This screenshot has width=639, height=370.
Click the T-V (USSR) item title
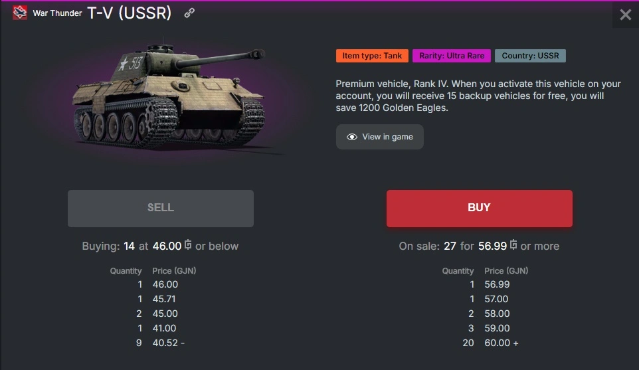click(x=129, y=13)
